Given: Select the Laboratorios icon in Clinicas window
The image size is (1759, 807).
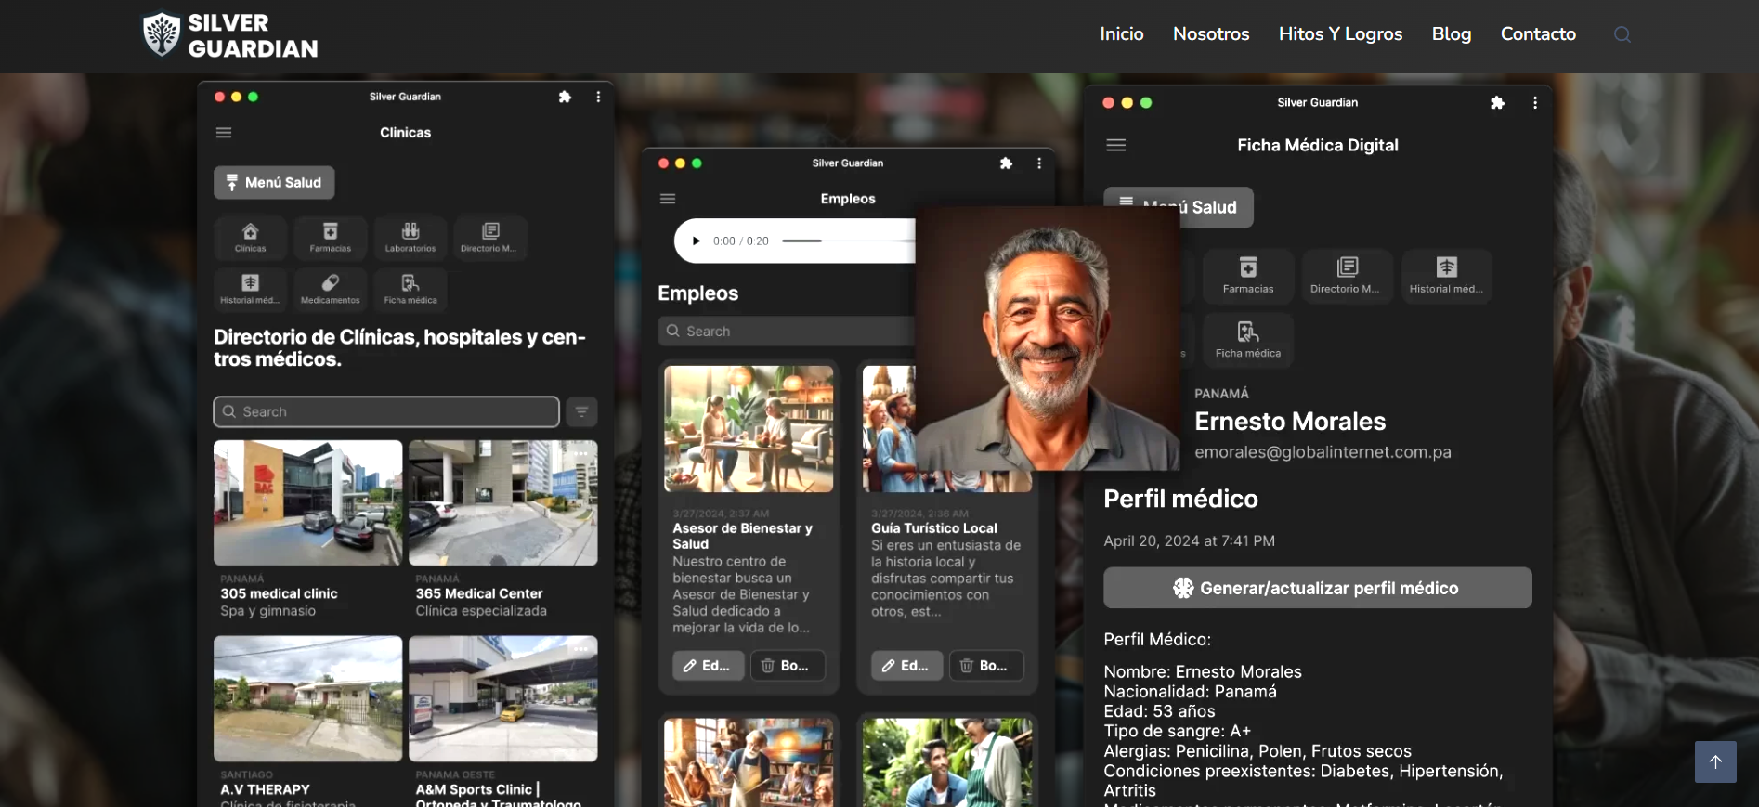Looking at the screenshot, I should pyautogui.click(x=410, y=238).
